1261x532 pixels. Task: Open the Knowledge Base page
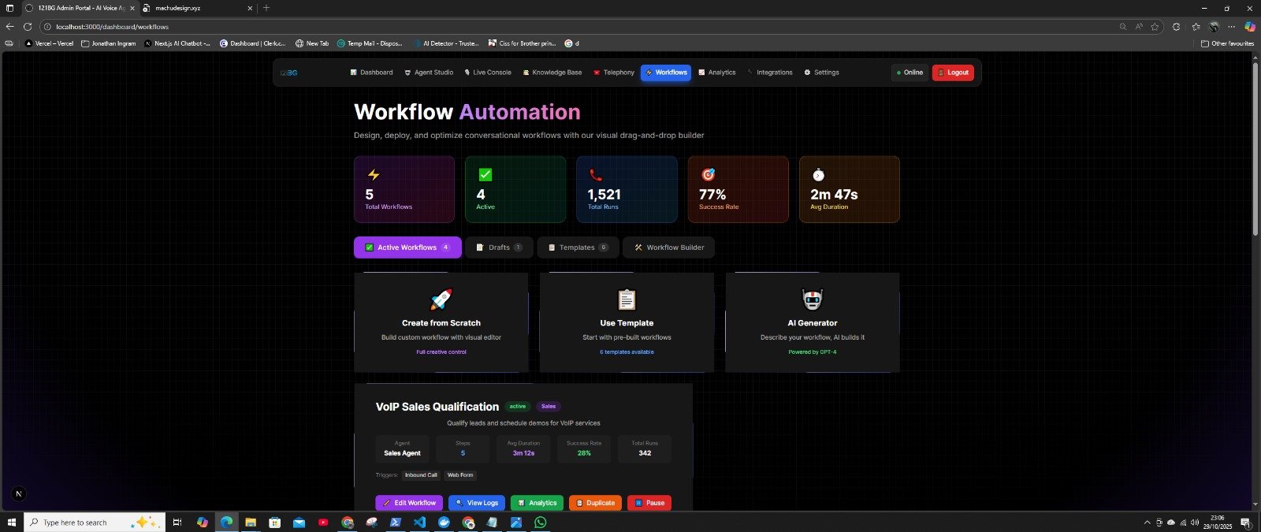tap(552, 73)
